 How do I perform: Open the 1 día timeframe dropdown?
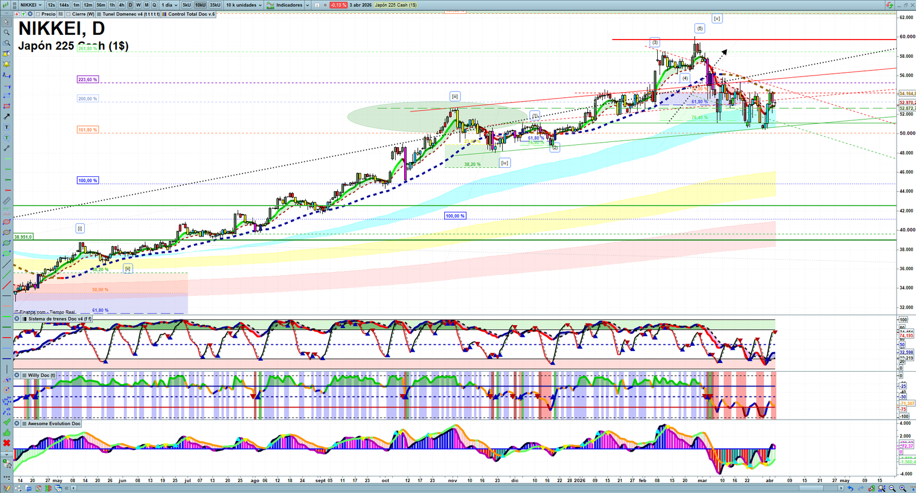pyautogui.click(x=168, y=5)
